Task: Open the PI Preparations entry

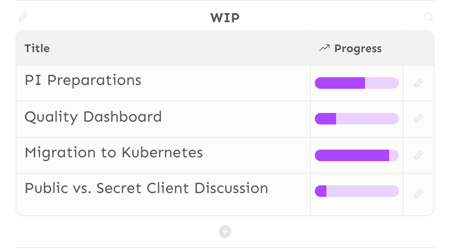Action: point(83,80)
